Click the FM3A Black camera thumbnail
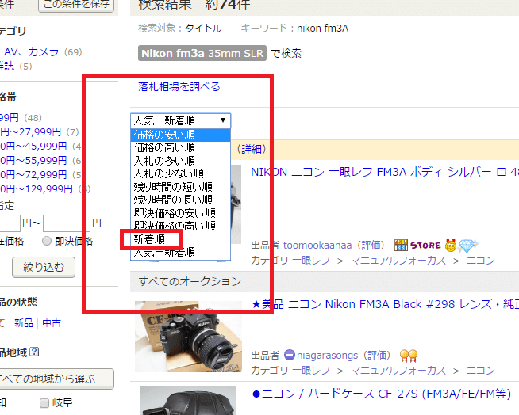 coord(188,337)
